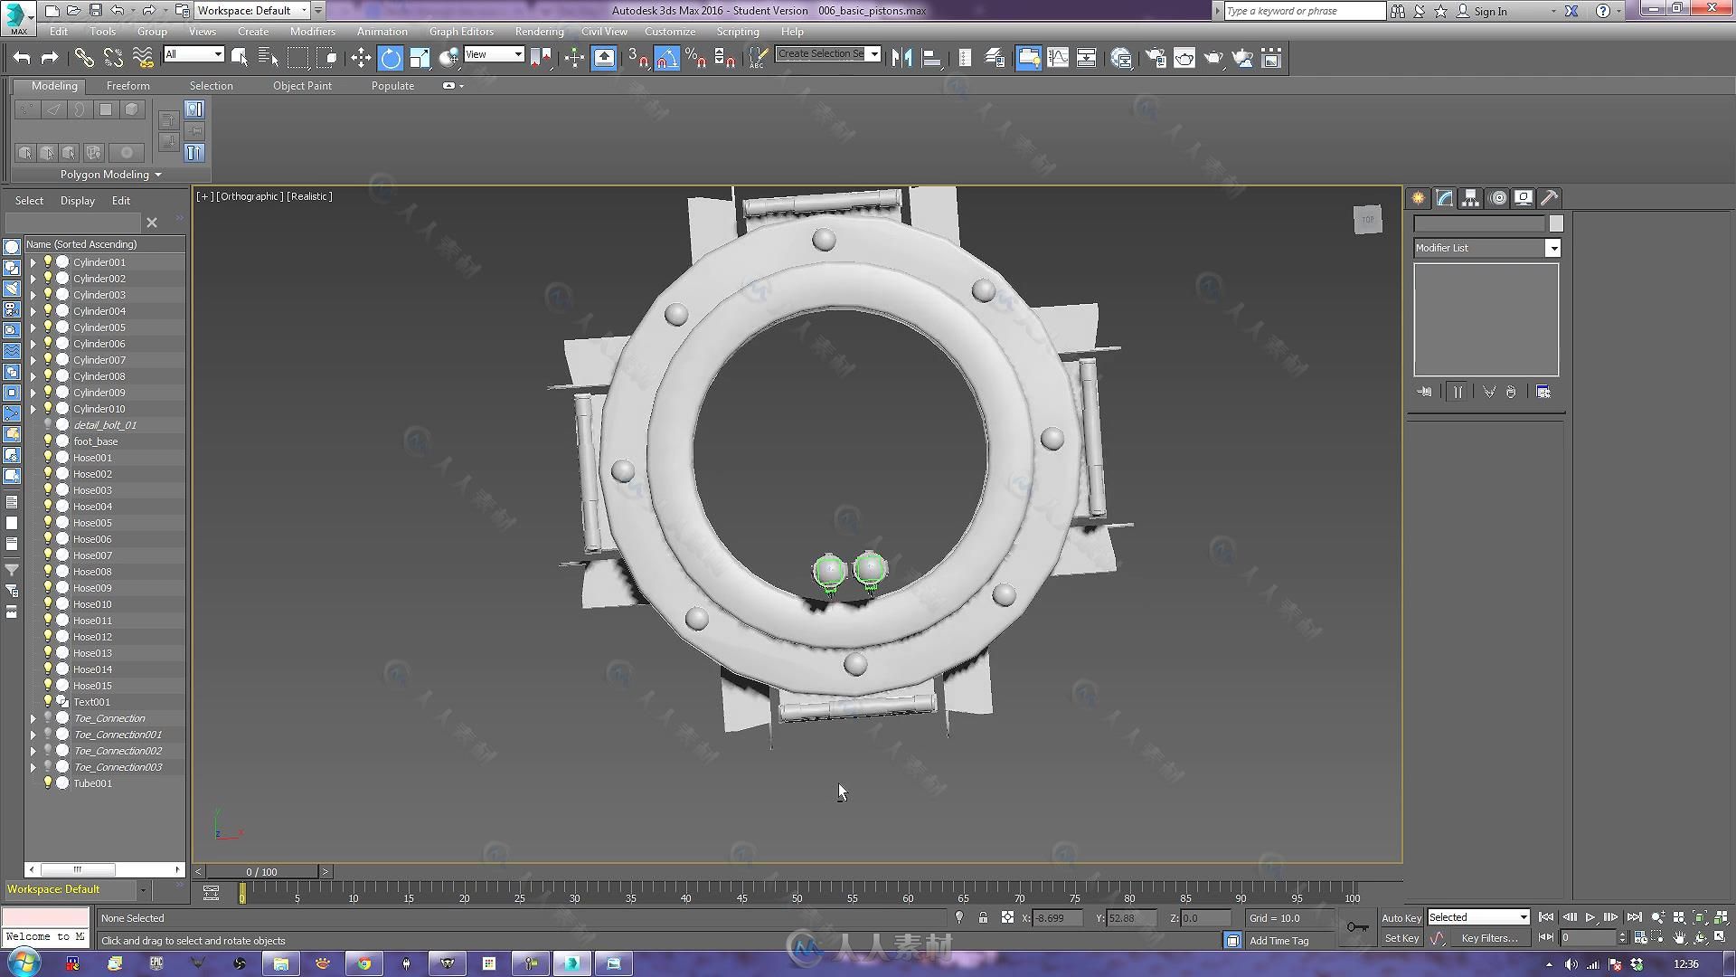Toggle Percent Snap in toolbar
1736x977 pixels.
[x=695, y=58]
